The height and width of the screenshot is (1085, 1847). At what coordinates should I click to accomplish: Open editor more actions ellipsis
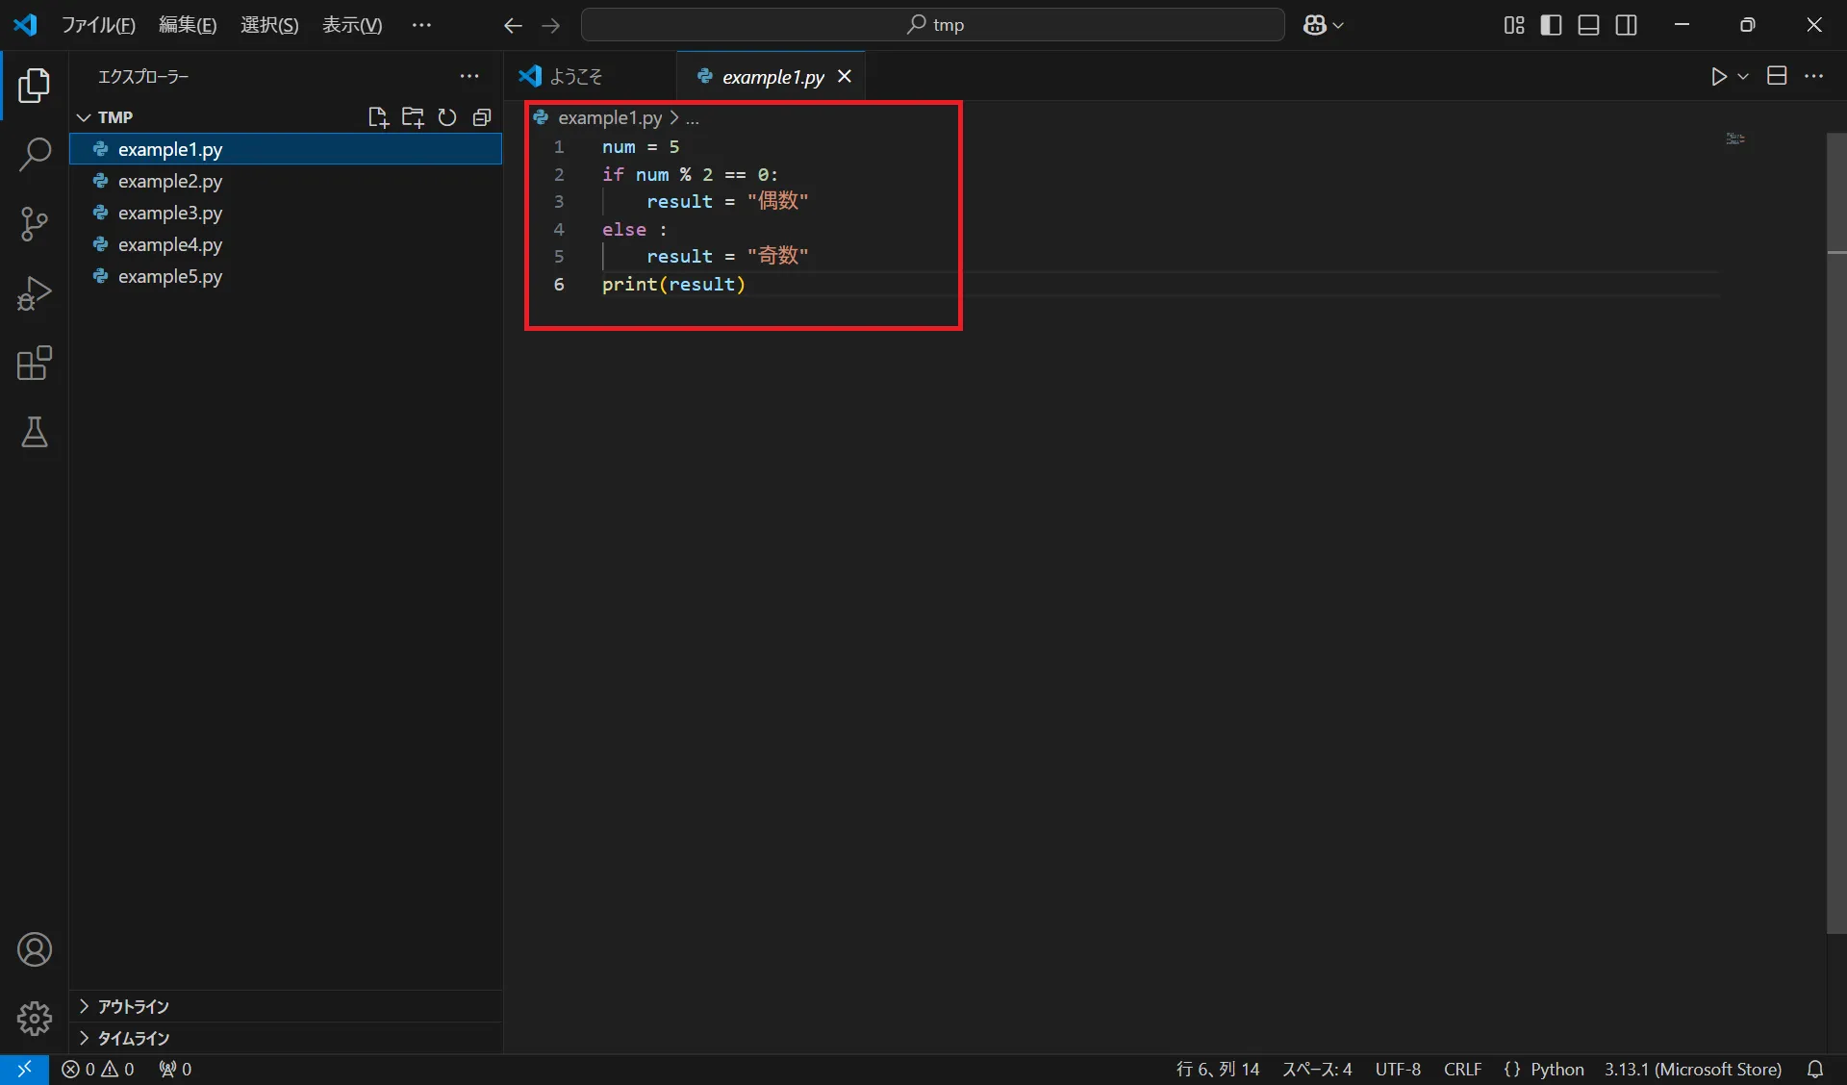pyautogui.click(x=1814, y=76)
